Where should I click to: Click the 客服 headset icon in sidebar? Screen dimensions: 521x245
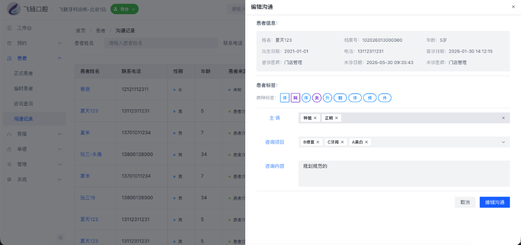tap(9, 134)
